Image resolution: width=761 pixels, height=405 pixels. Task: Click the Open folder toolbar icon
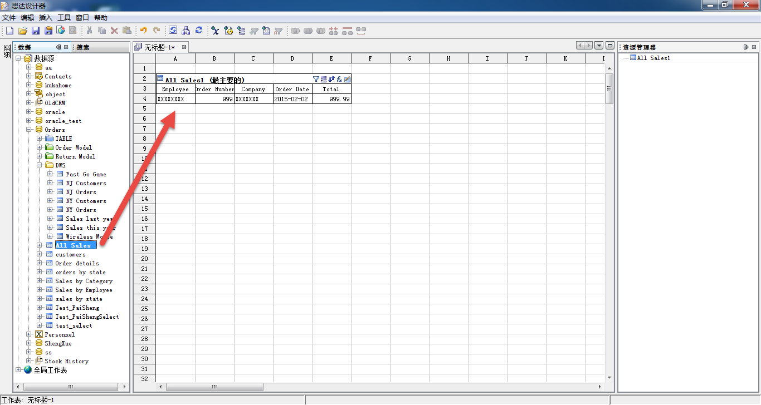coord(23,31)
